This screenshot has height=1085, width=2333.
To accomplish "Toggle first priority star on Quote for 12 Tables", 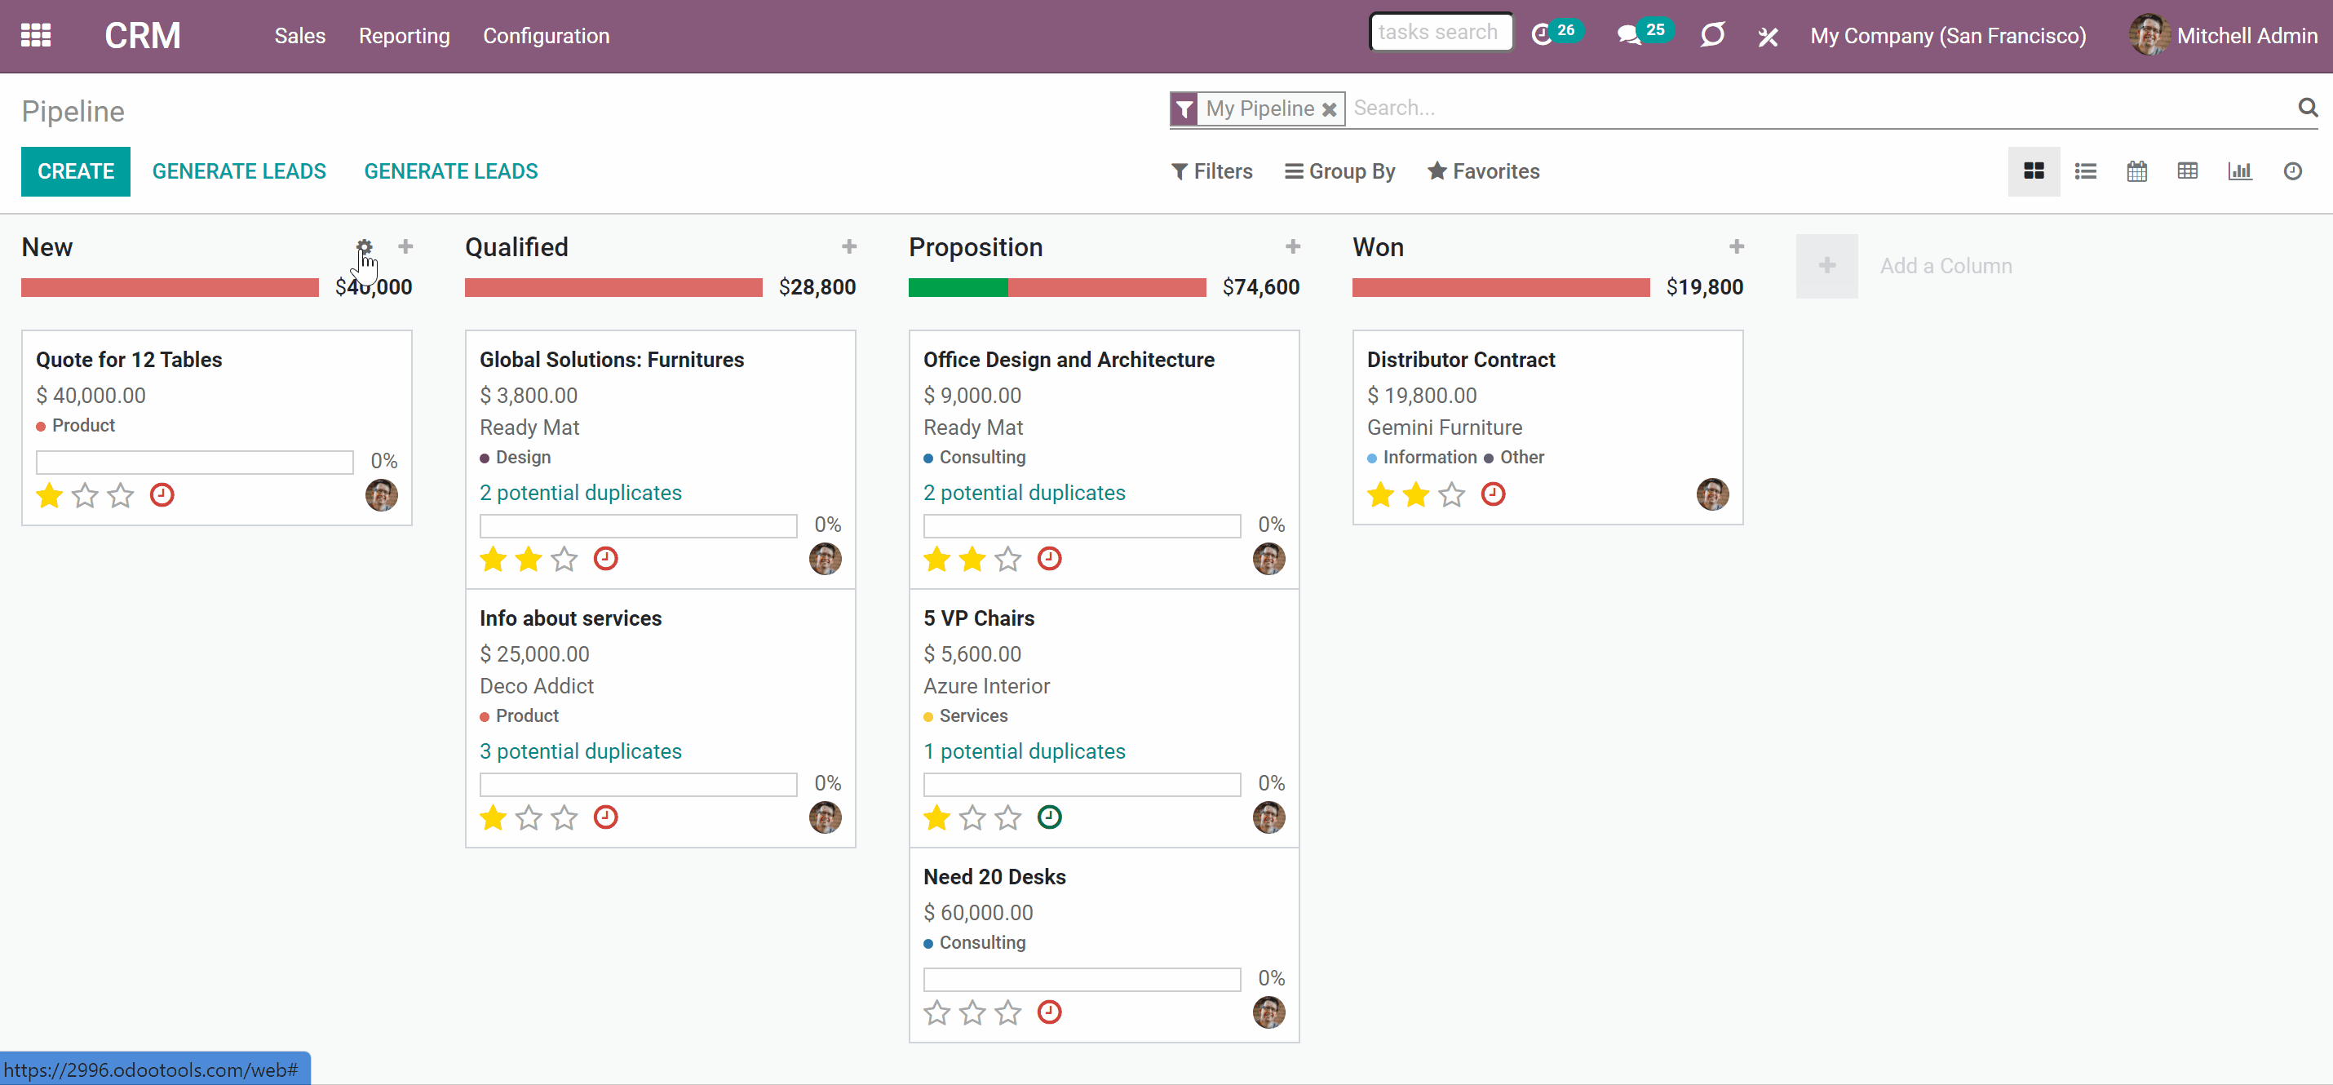I will point(49,495).
